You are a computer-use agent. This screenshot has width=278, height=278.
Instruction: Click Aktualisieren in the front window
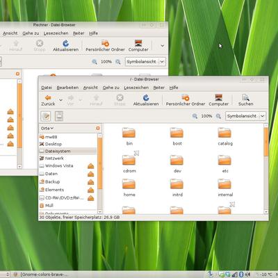pyautogui.click(x=146, y=100)
